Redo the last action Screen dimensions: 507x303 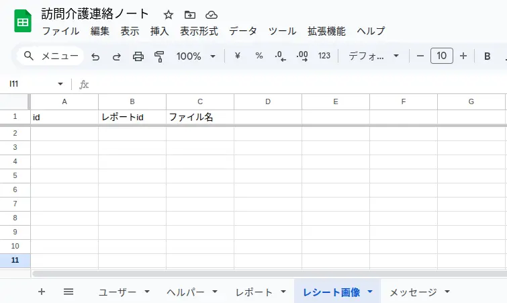click(x=116, y=56)
